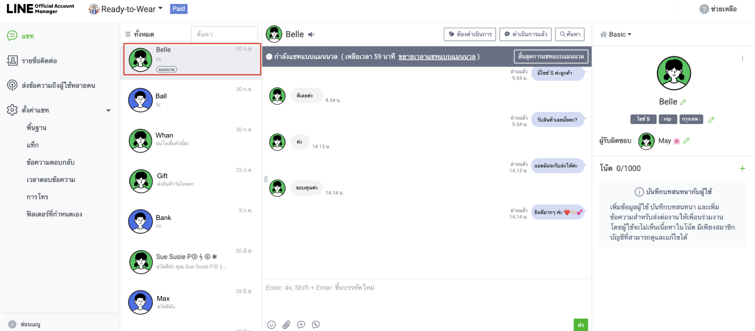Click the paperclip attachment icon
This screenshot has height=331, width=755.
(x=286, y=325)
